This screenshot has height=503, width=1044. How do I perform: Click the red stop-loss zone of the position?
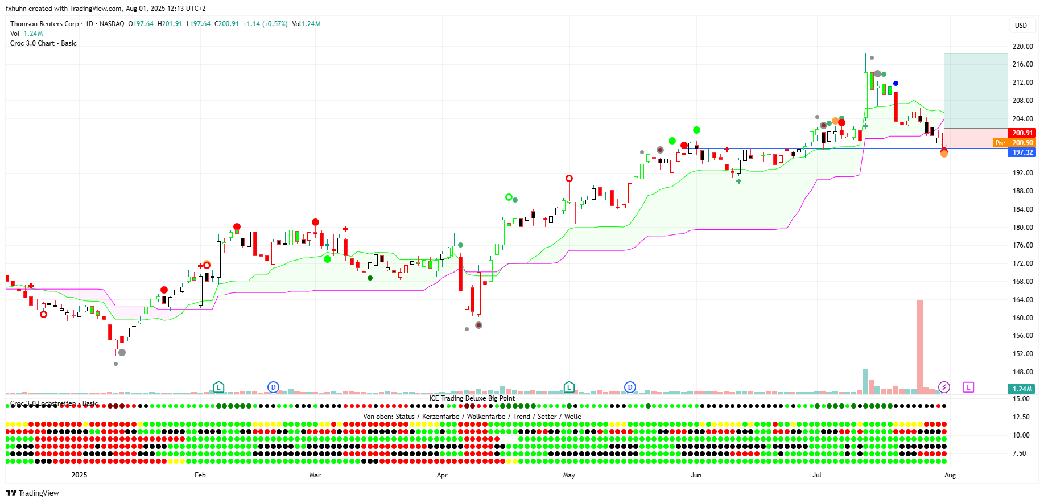point(975,138)
